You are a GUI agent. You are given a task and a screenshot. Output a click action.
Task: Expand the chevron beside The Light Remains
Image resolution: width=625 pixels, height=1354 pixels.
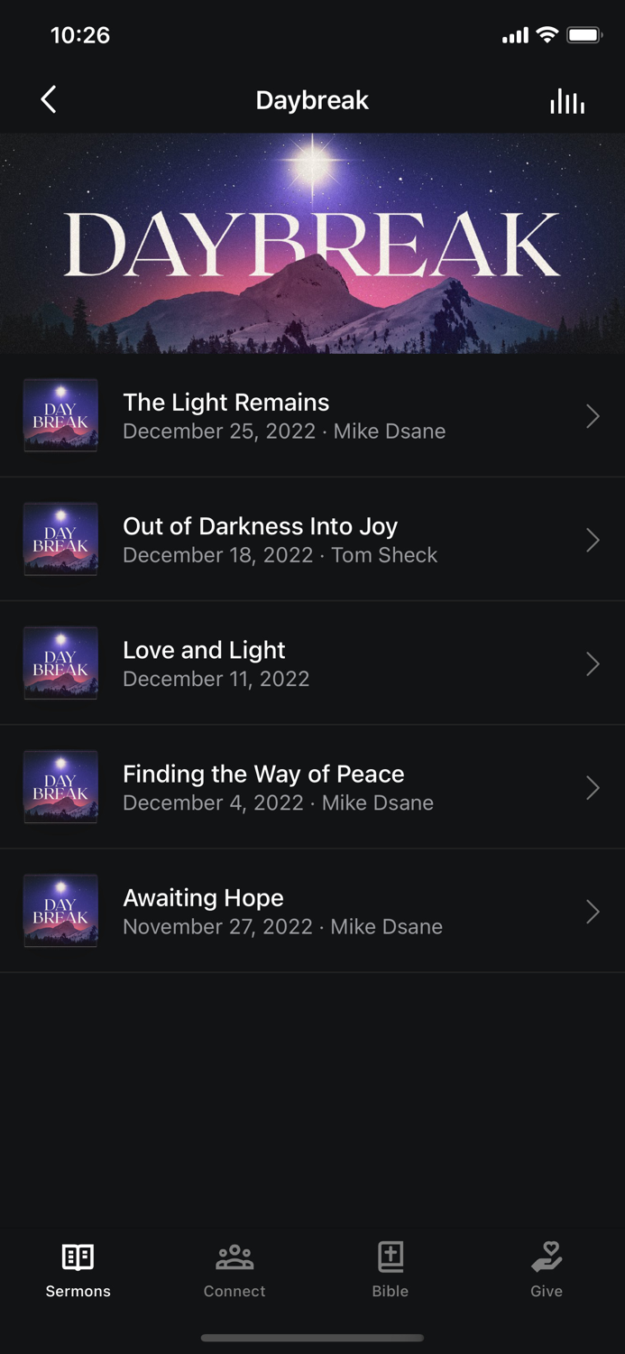(593, 416)
